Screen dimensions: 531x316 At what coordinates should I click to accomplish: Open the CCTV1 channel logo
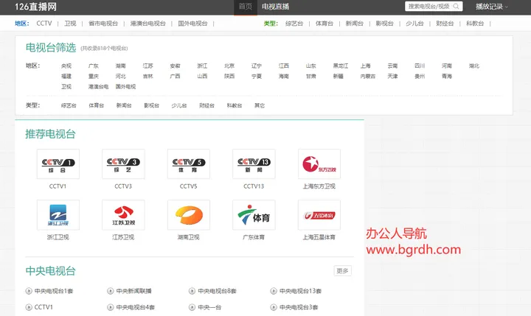point(58,164)
